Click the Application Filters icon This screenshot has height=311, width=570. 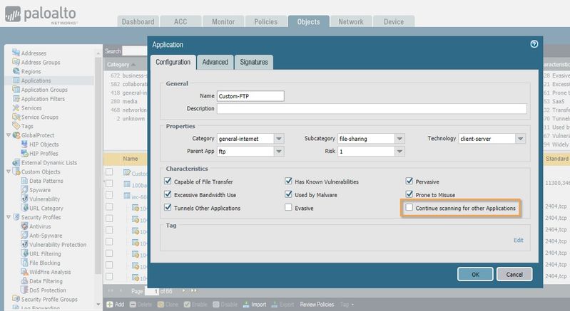tap(16, 99)
